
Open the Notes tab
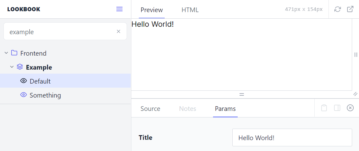click(x=187, y=108)
